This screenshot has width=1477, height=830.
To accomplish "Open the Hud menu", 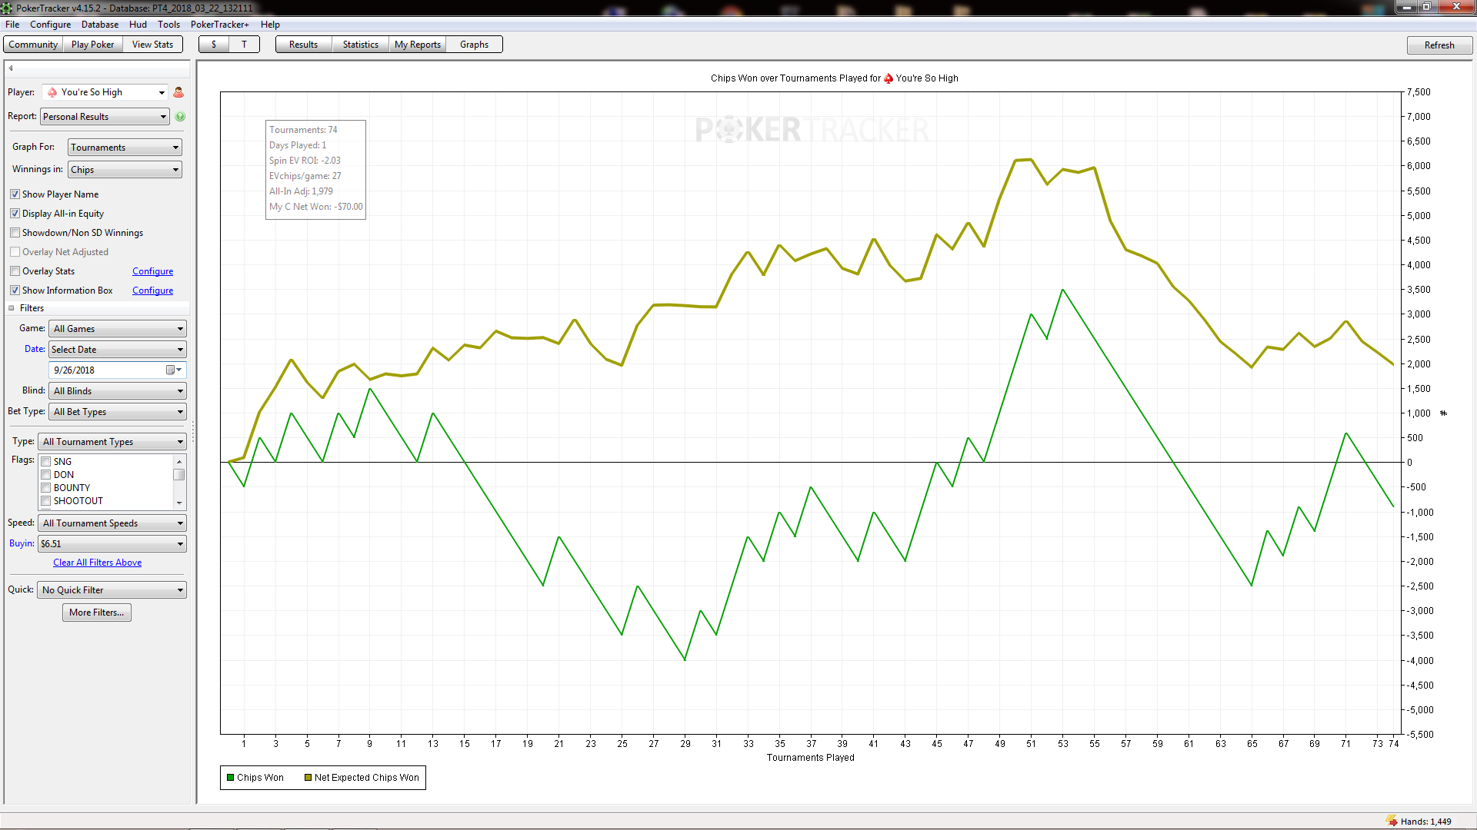I will pos(138,25).
